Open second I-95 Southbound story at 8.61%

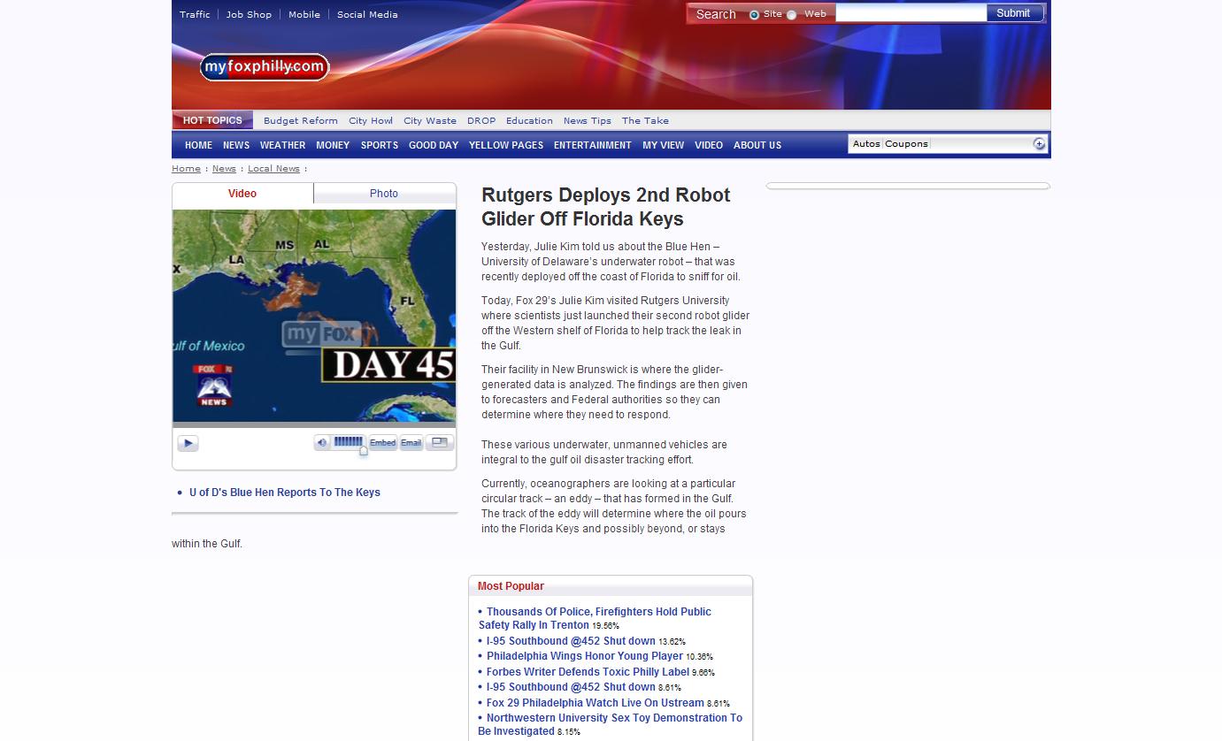[x=571, y=687]
